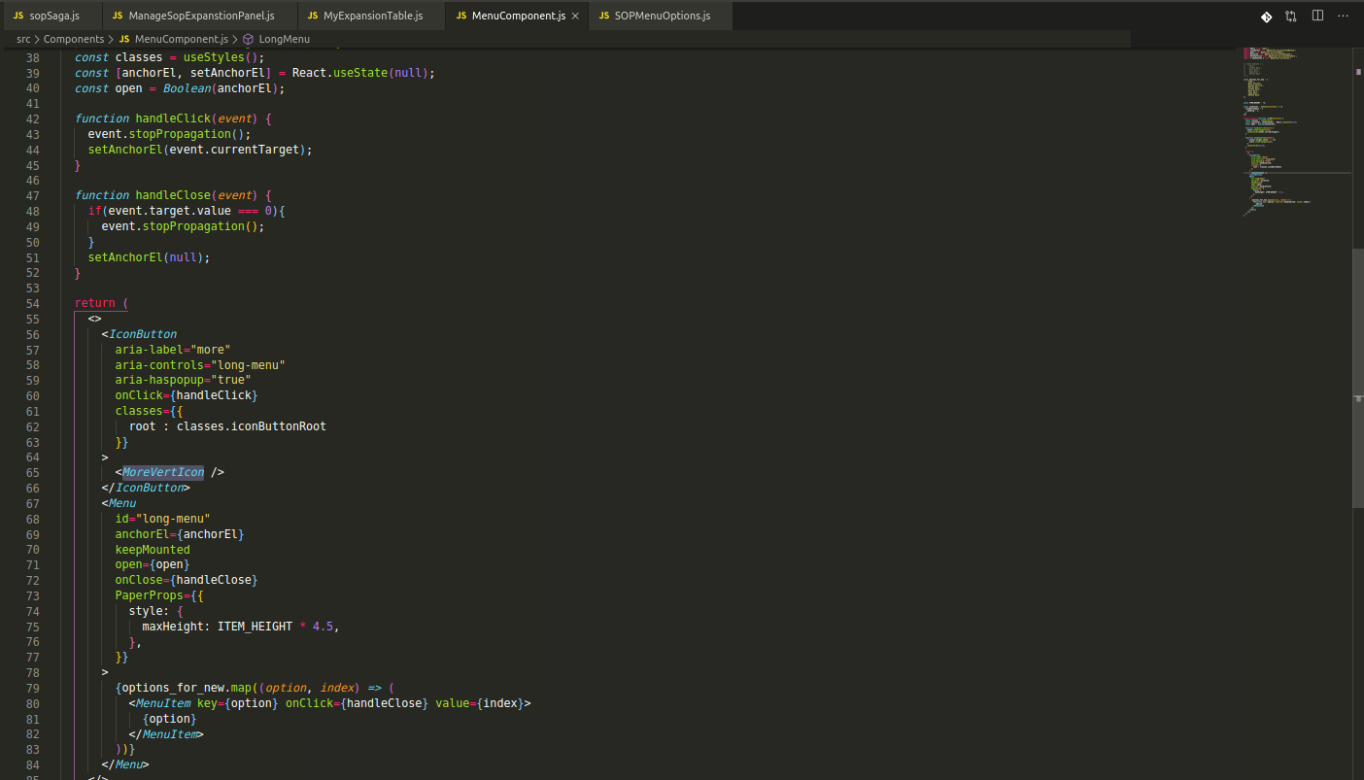Open the Split Editor icon in toolbar
The image size is (1364, 780).
click(x=1317, y=16)
